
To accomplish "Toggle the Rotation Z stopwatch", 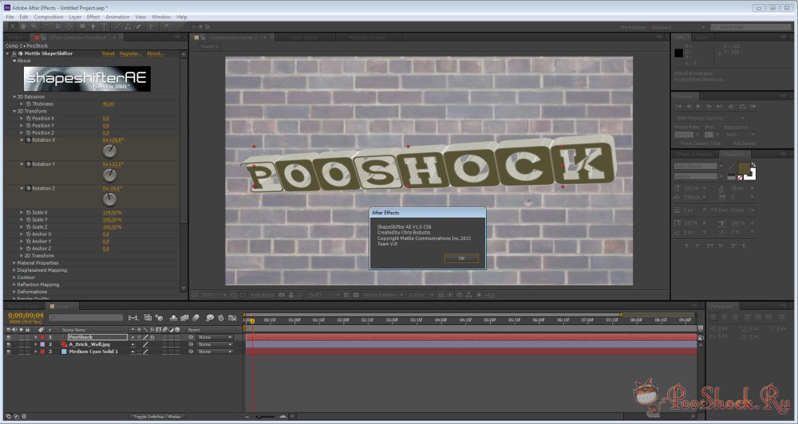I will [x=29, y=189].
